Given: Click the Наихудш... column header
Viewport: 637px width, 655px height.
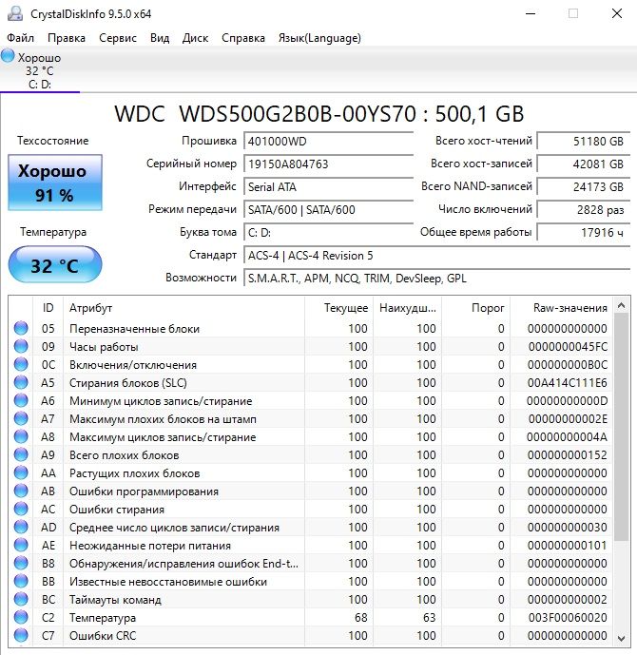Looking at the screenshot, I should [x=407, y=308].
